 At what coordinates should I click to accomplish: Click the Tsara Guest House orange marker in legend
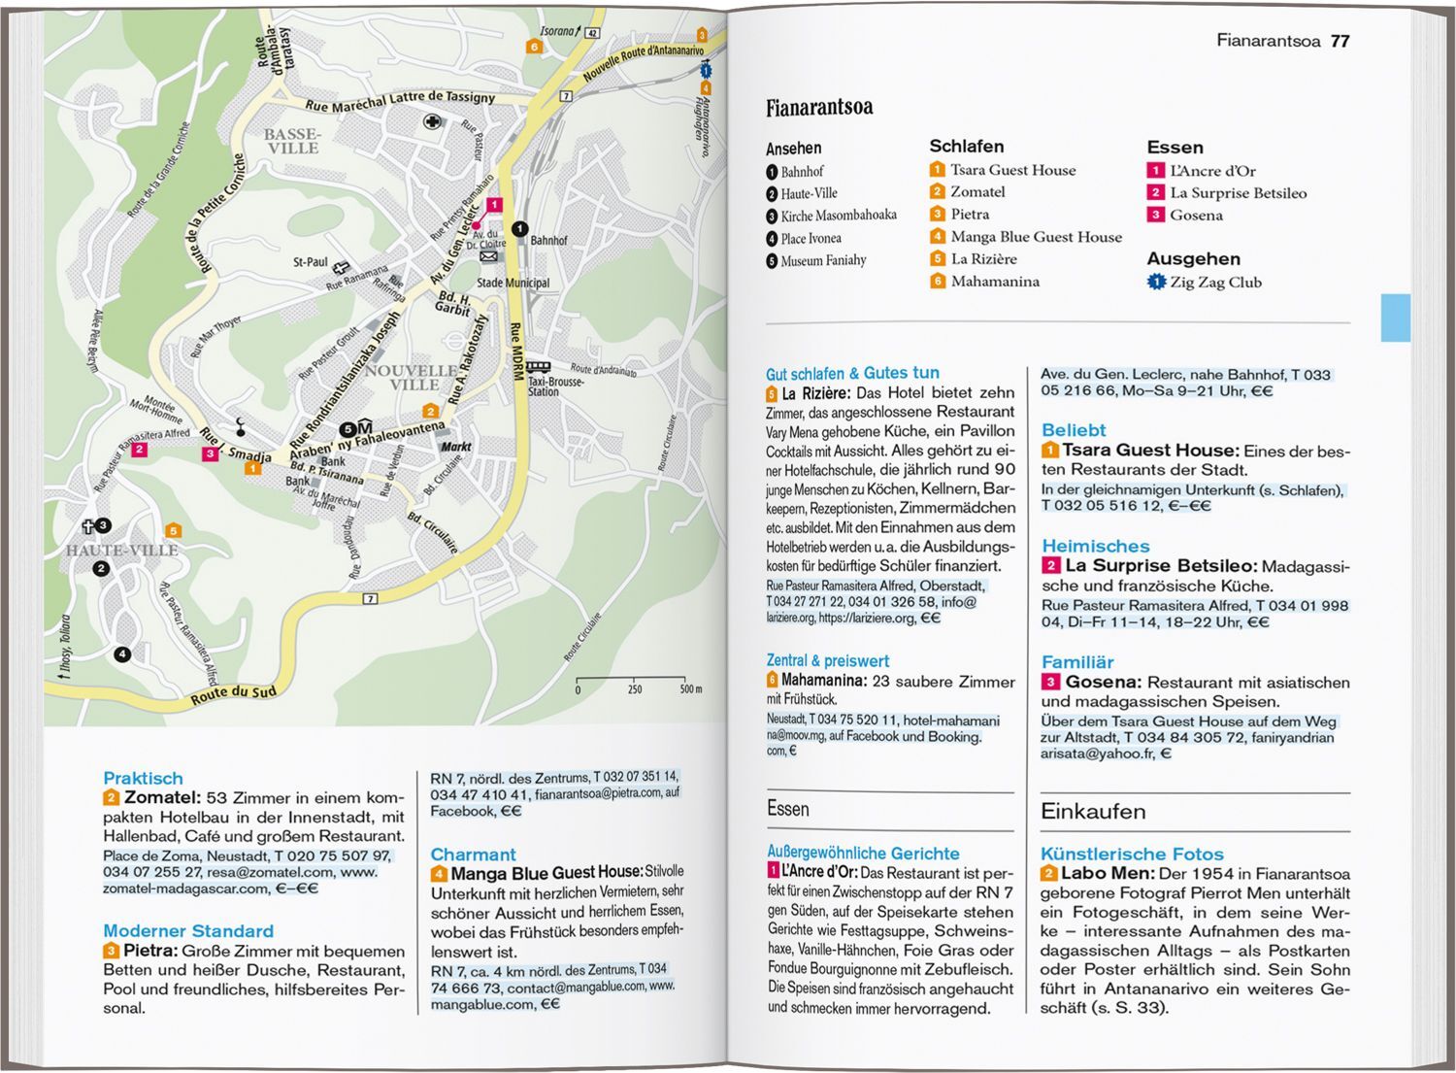pos(938,170)
